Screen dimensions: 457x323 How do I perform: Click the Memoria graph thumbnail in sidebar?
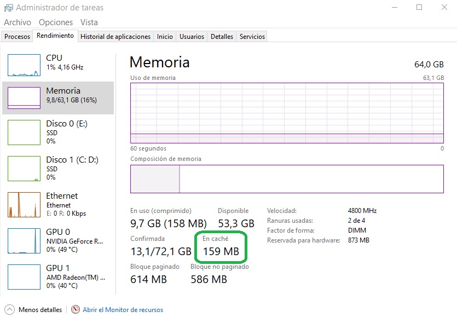pyautogui.click(x=24, y=97)
